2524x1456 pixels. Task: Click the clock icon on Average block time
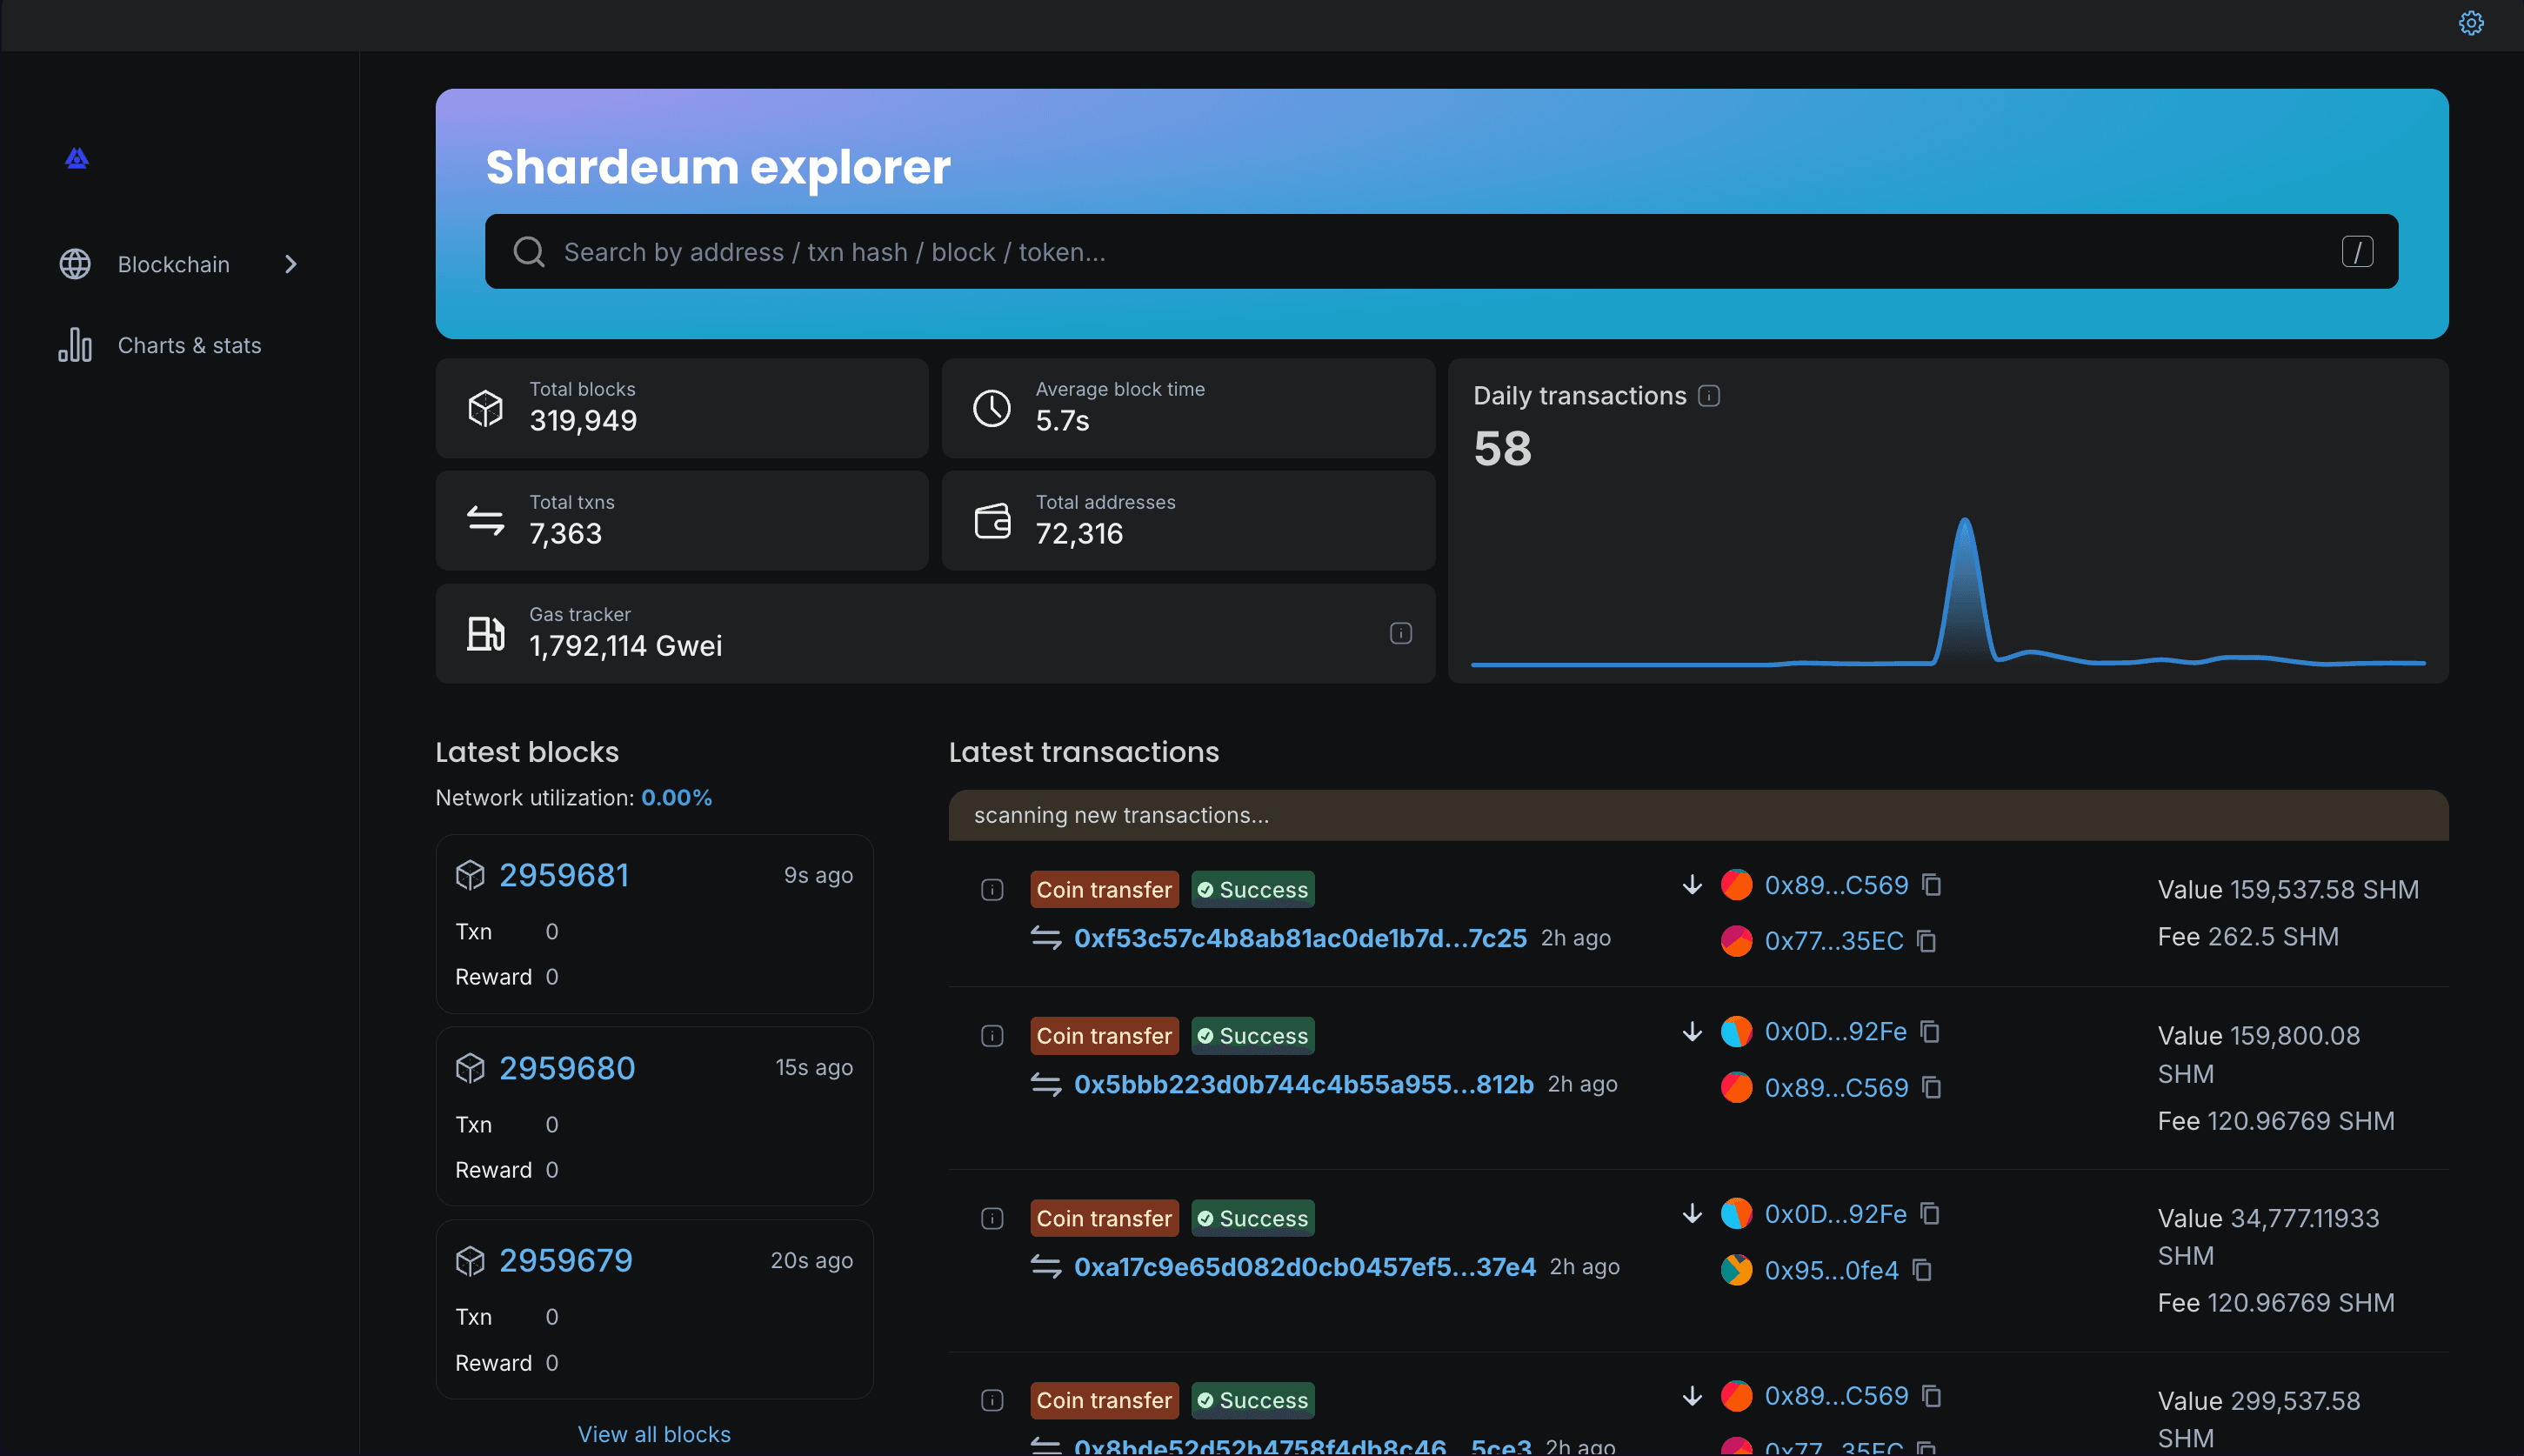[991, 408]
